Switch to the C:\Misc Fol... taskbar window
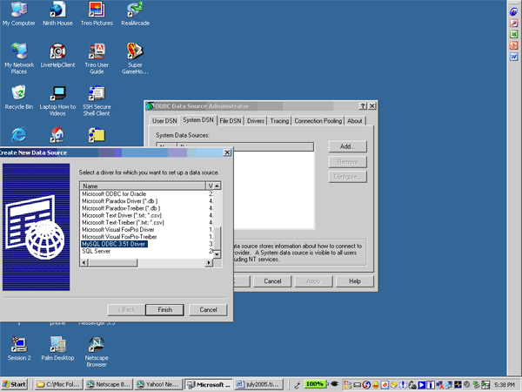Viewport: 522px width, 392px height. (58, 384)
